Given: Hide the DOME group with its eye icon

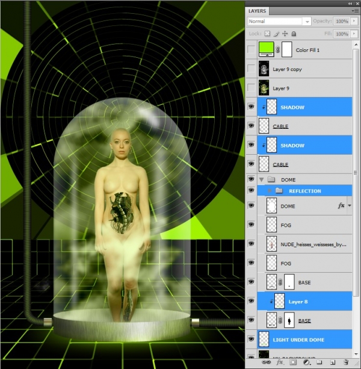Looking at the screenshot, I should click(251, 179).
